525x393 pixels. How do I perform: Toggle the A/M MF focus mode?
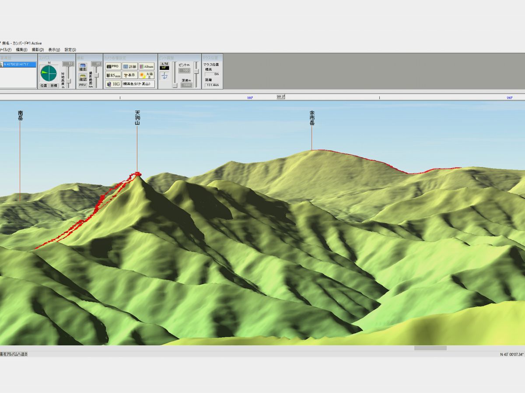(164, 66)
